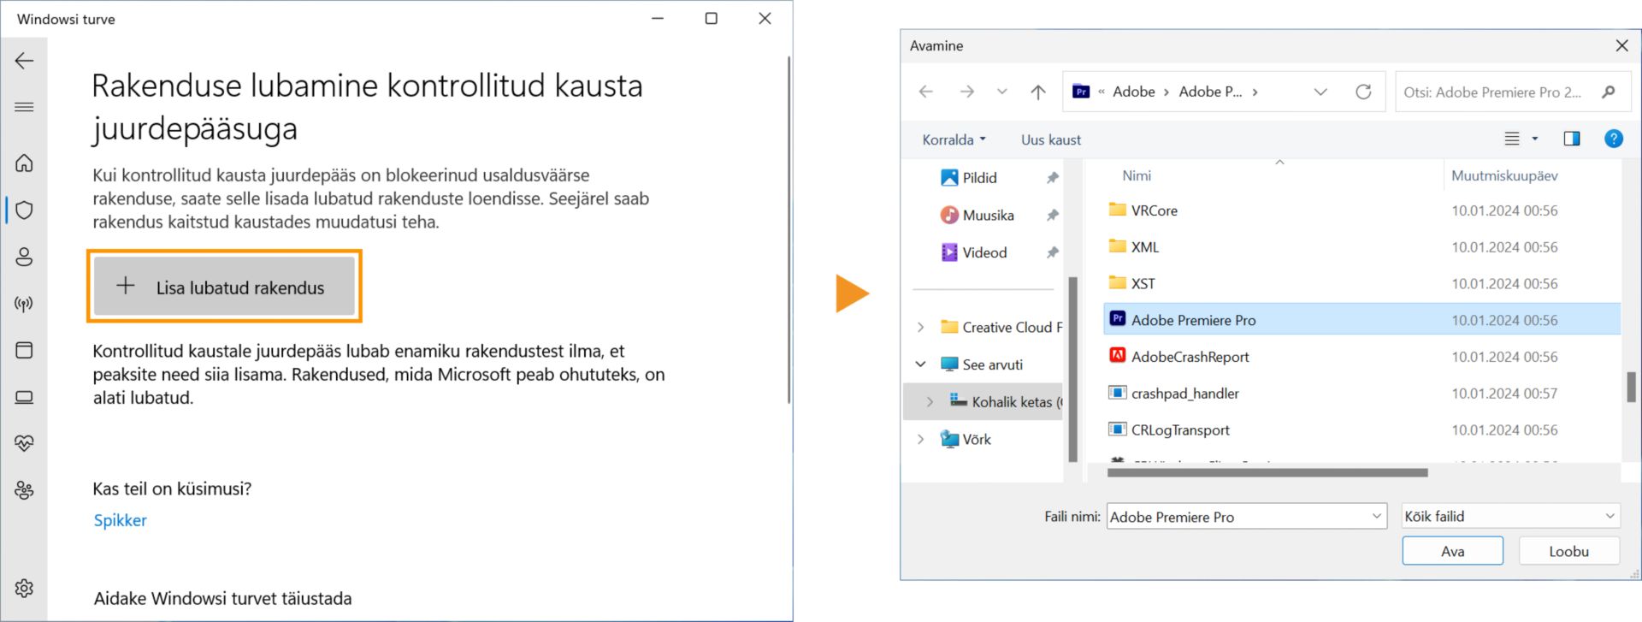Select the AdobeCrashReport file
Image resolution: width=1642 pixels, height=622 pixels.
pyautogui.click(x=1361, y=357)
